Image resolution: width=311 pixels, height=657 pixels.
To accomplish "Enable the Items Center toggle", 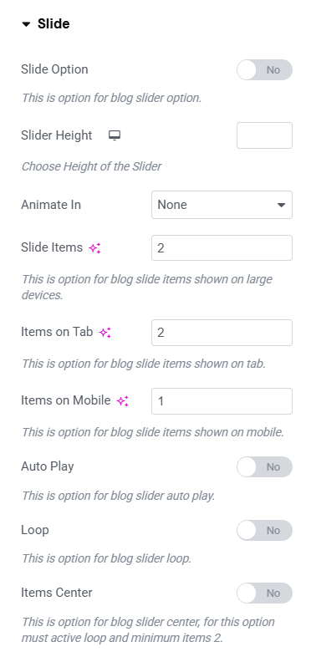I will click(x=264, y=593).
